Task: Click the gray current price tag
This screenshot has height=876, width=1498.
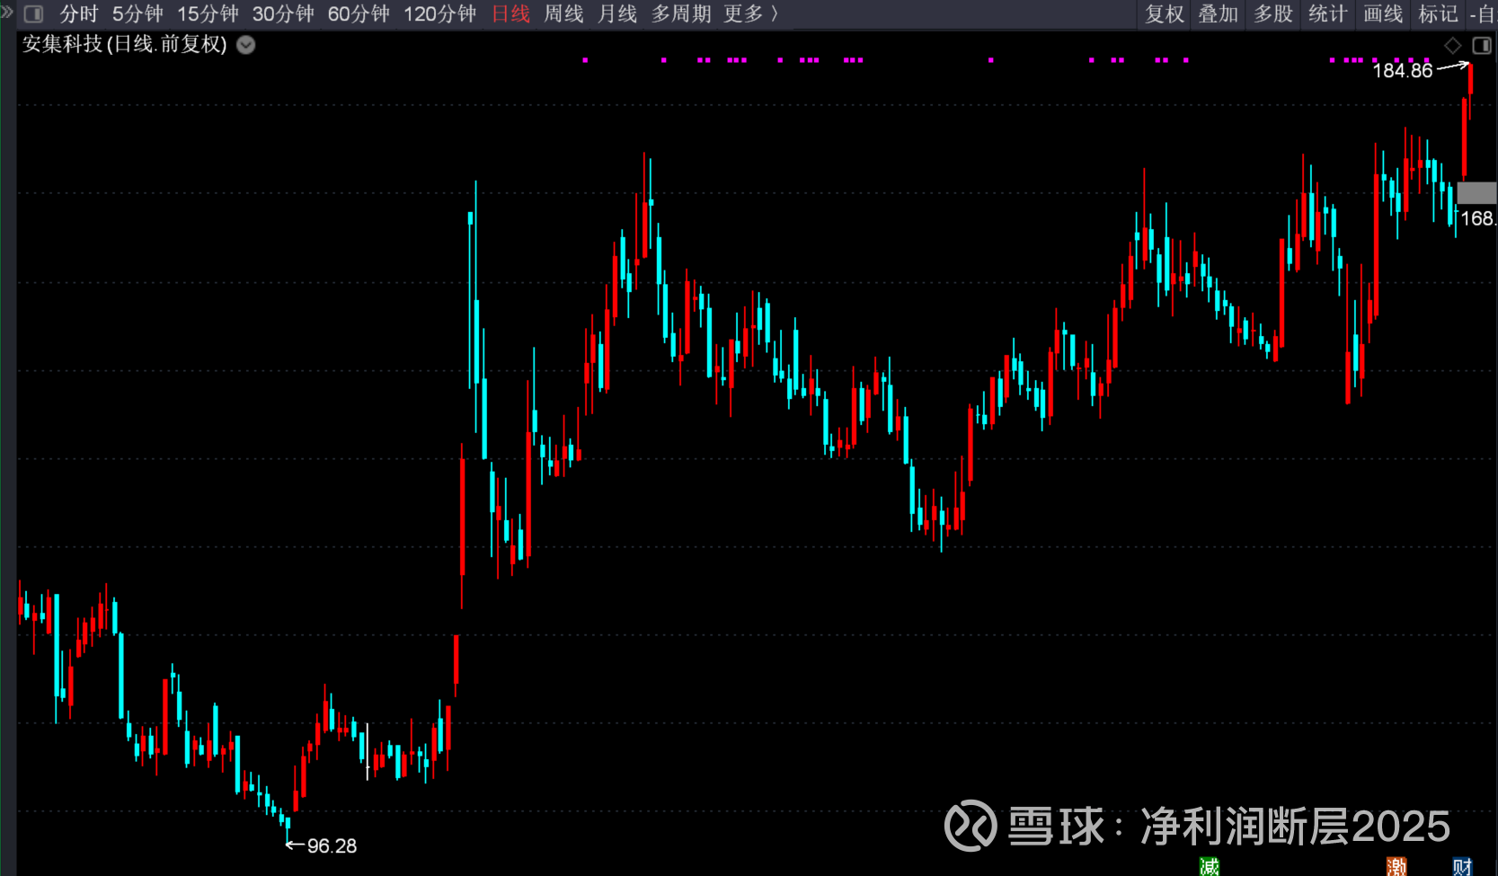Action: pyautogui.click(x=1476, y=193)
